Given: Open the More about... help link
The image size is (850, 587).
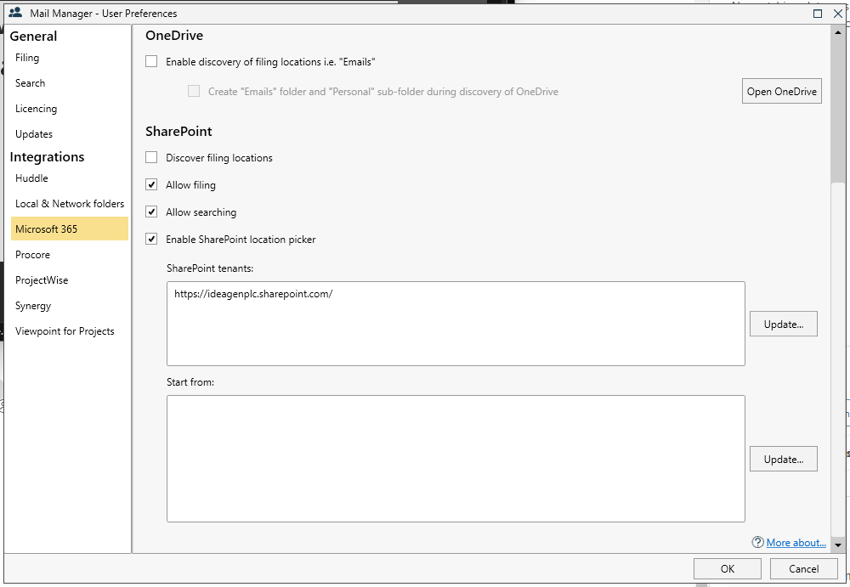Looking at the screenshot, I should coord(796,543).
